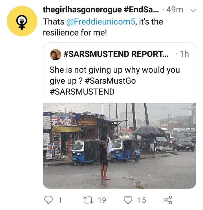The height and width of the screenshot is (210, 203).
Task: Click the retweet count 19
Action: [x=102, y=200]
